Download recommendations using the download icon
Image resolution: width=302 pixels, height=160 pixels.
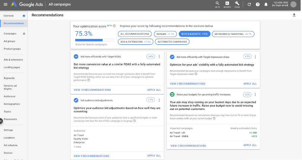point(294,15)
